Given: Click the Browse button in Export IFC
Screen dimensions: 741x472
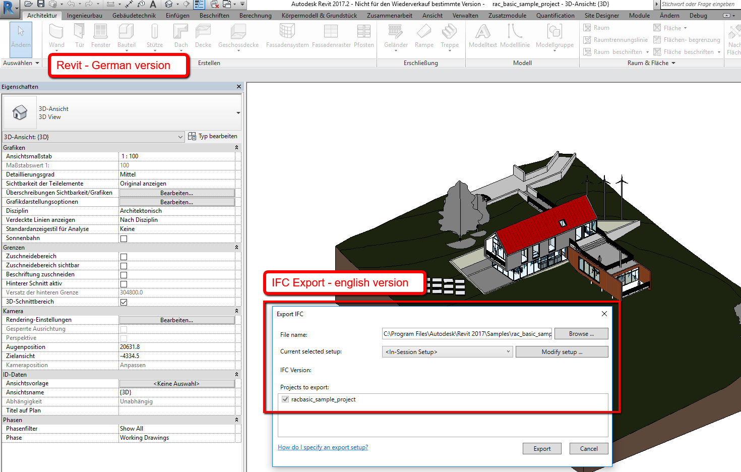Looking at the screenshot, I should pyautogui.click(x=581, y=334).
